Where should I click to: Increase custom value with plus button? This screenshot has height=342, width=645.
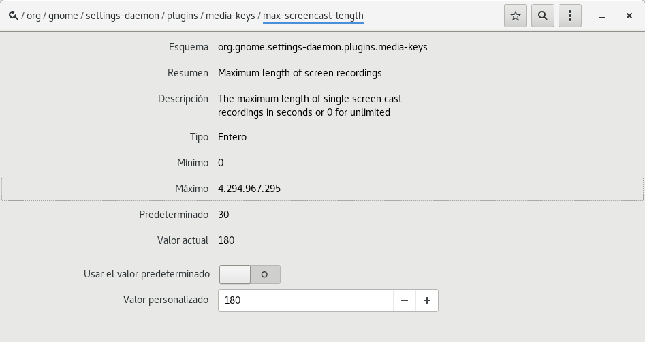click(x=427, y=300)
